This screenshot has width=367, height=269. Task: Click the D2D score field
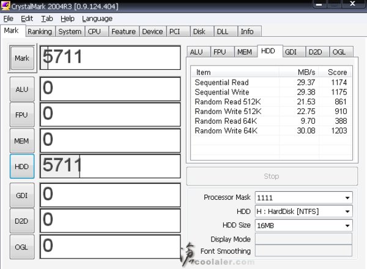pos(111,221)
